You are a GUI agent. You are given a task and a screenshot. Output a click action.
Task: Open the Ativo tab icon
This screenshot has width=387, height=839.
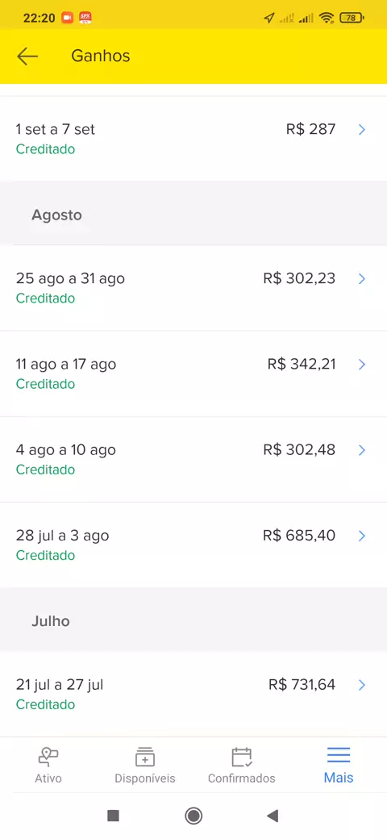click(48, 758)
